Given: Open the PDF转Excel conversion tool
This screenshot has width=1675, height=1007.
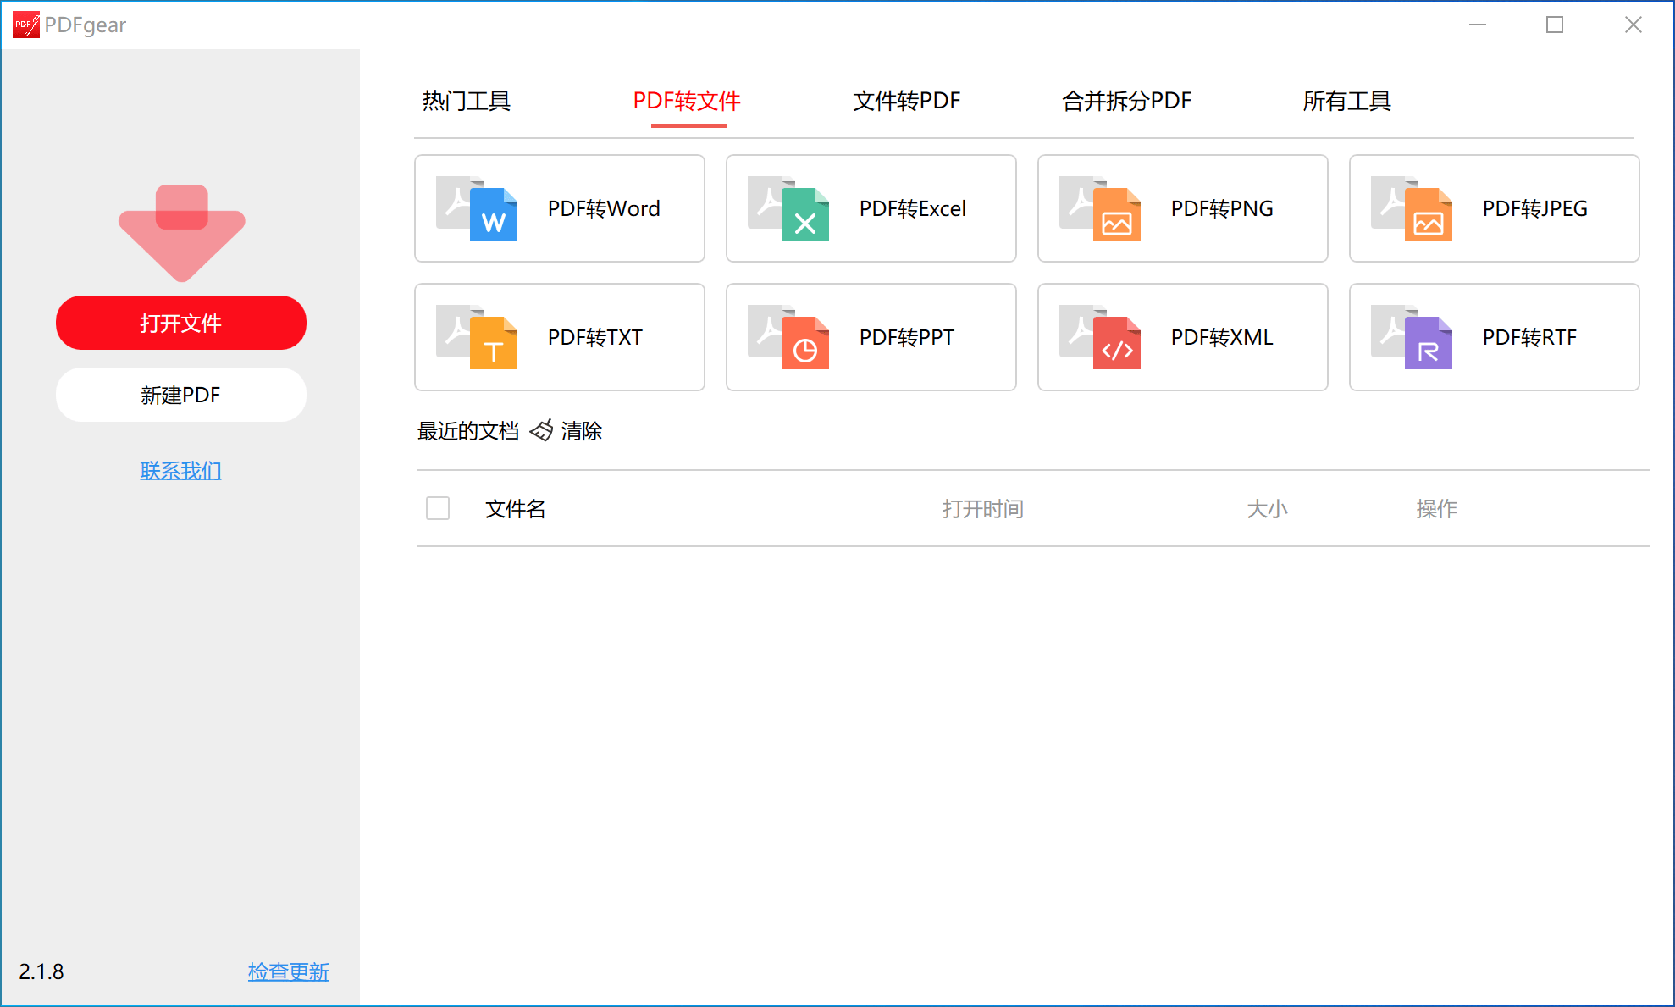Looking at the screenshot, I should [x=871, y=208].
